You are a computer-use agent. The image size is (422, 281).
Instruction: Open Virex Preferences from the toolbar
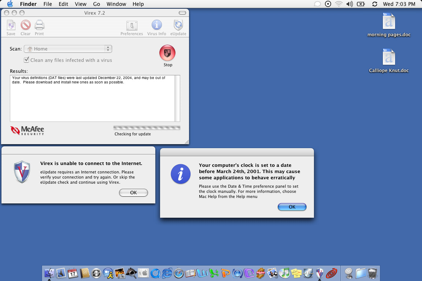[132, 27]
